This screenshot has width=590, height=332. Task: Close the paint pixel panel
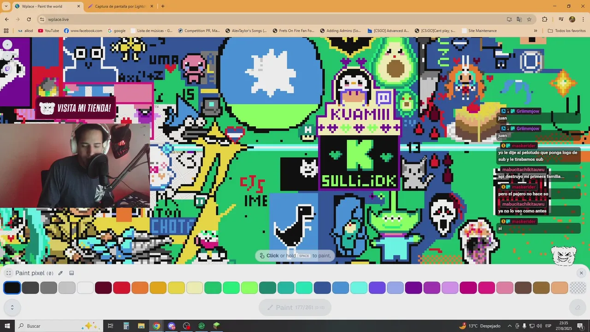tap(581, 273)
